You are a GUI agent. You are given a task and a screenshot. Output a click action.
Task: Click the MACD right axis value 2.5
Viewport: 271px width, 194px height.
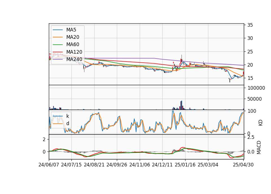[251, 137]
